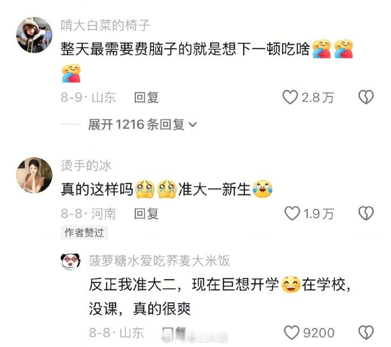This screenshot has height=347, width=391.
Task: Open username 烫手的冰
Action: (86, 165)
